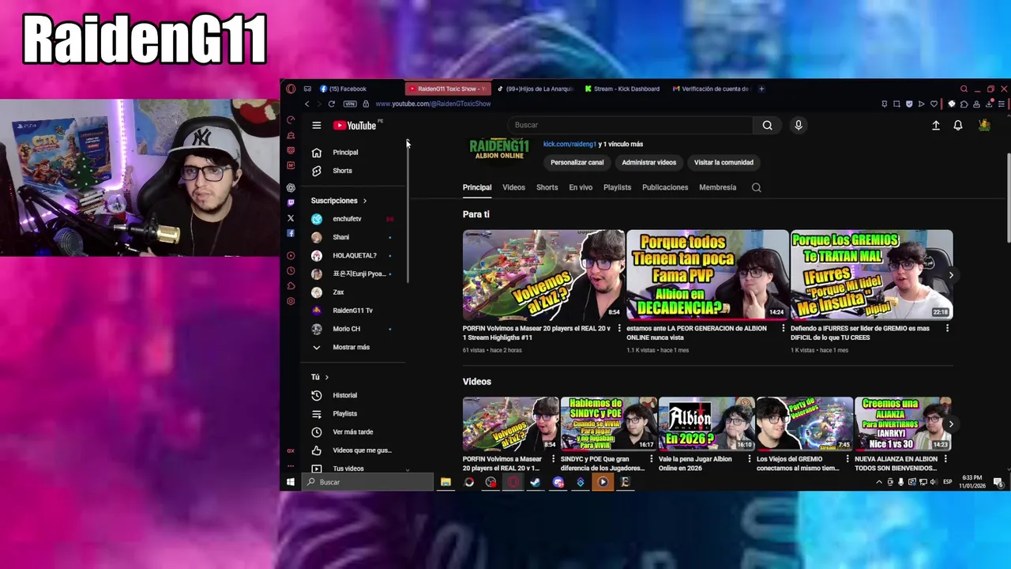Viewport: 1011px width, 569px height.
Task: Expand the Tú section arrow
Action: [326, 377]
